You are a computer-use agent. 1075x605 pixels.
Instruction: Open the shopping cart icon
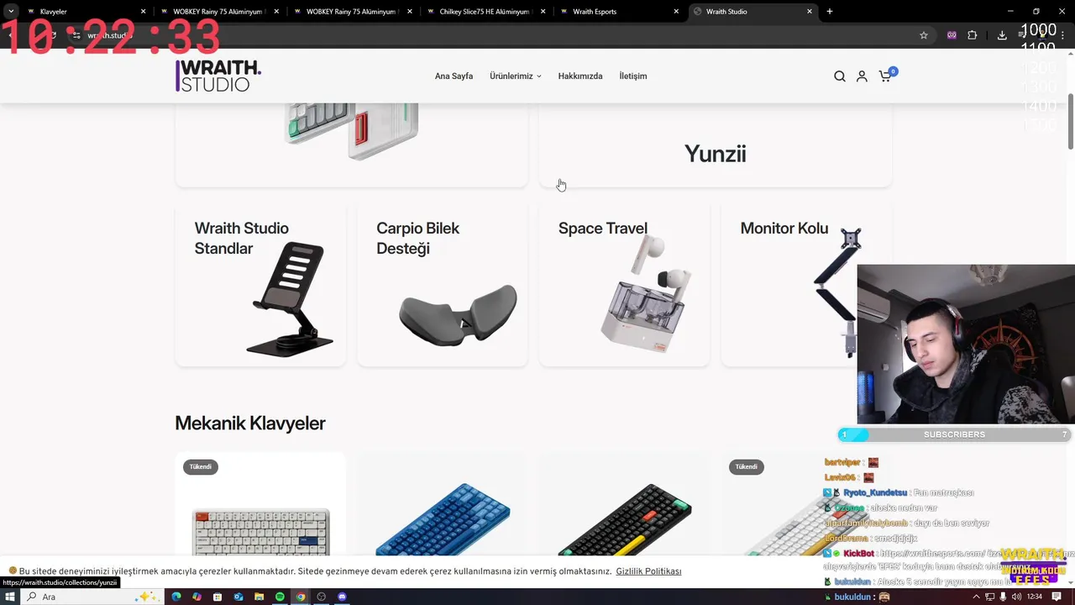pyautogui.click(x=885, y=76)
